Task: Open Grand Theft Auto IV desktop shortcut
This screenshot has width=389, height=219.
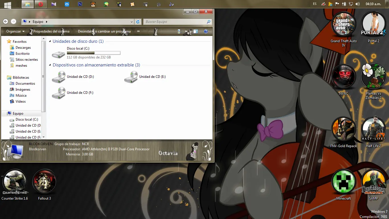Action: (343, 30)
